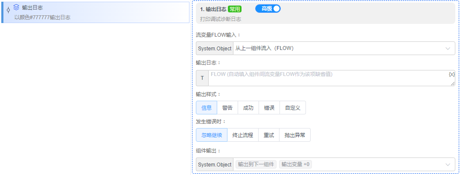460x175 pixels.
Task: Choose 忽略继续 on error
Action: pyautogui.click(x=212, y=135)
